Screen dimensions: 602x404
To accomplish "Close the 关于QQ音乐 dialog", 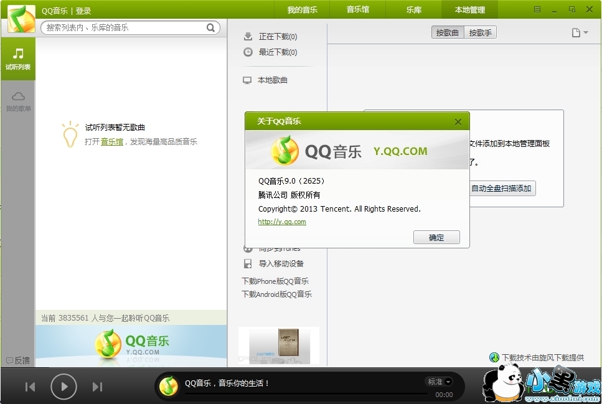I will coord(458,122).
